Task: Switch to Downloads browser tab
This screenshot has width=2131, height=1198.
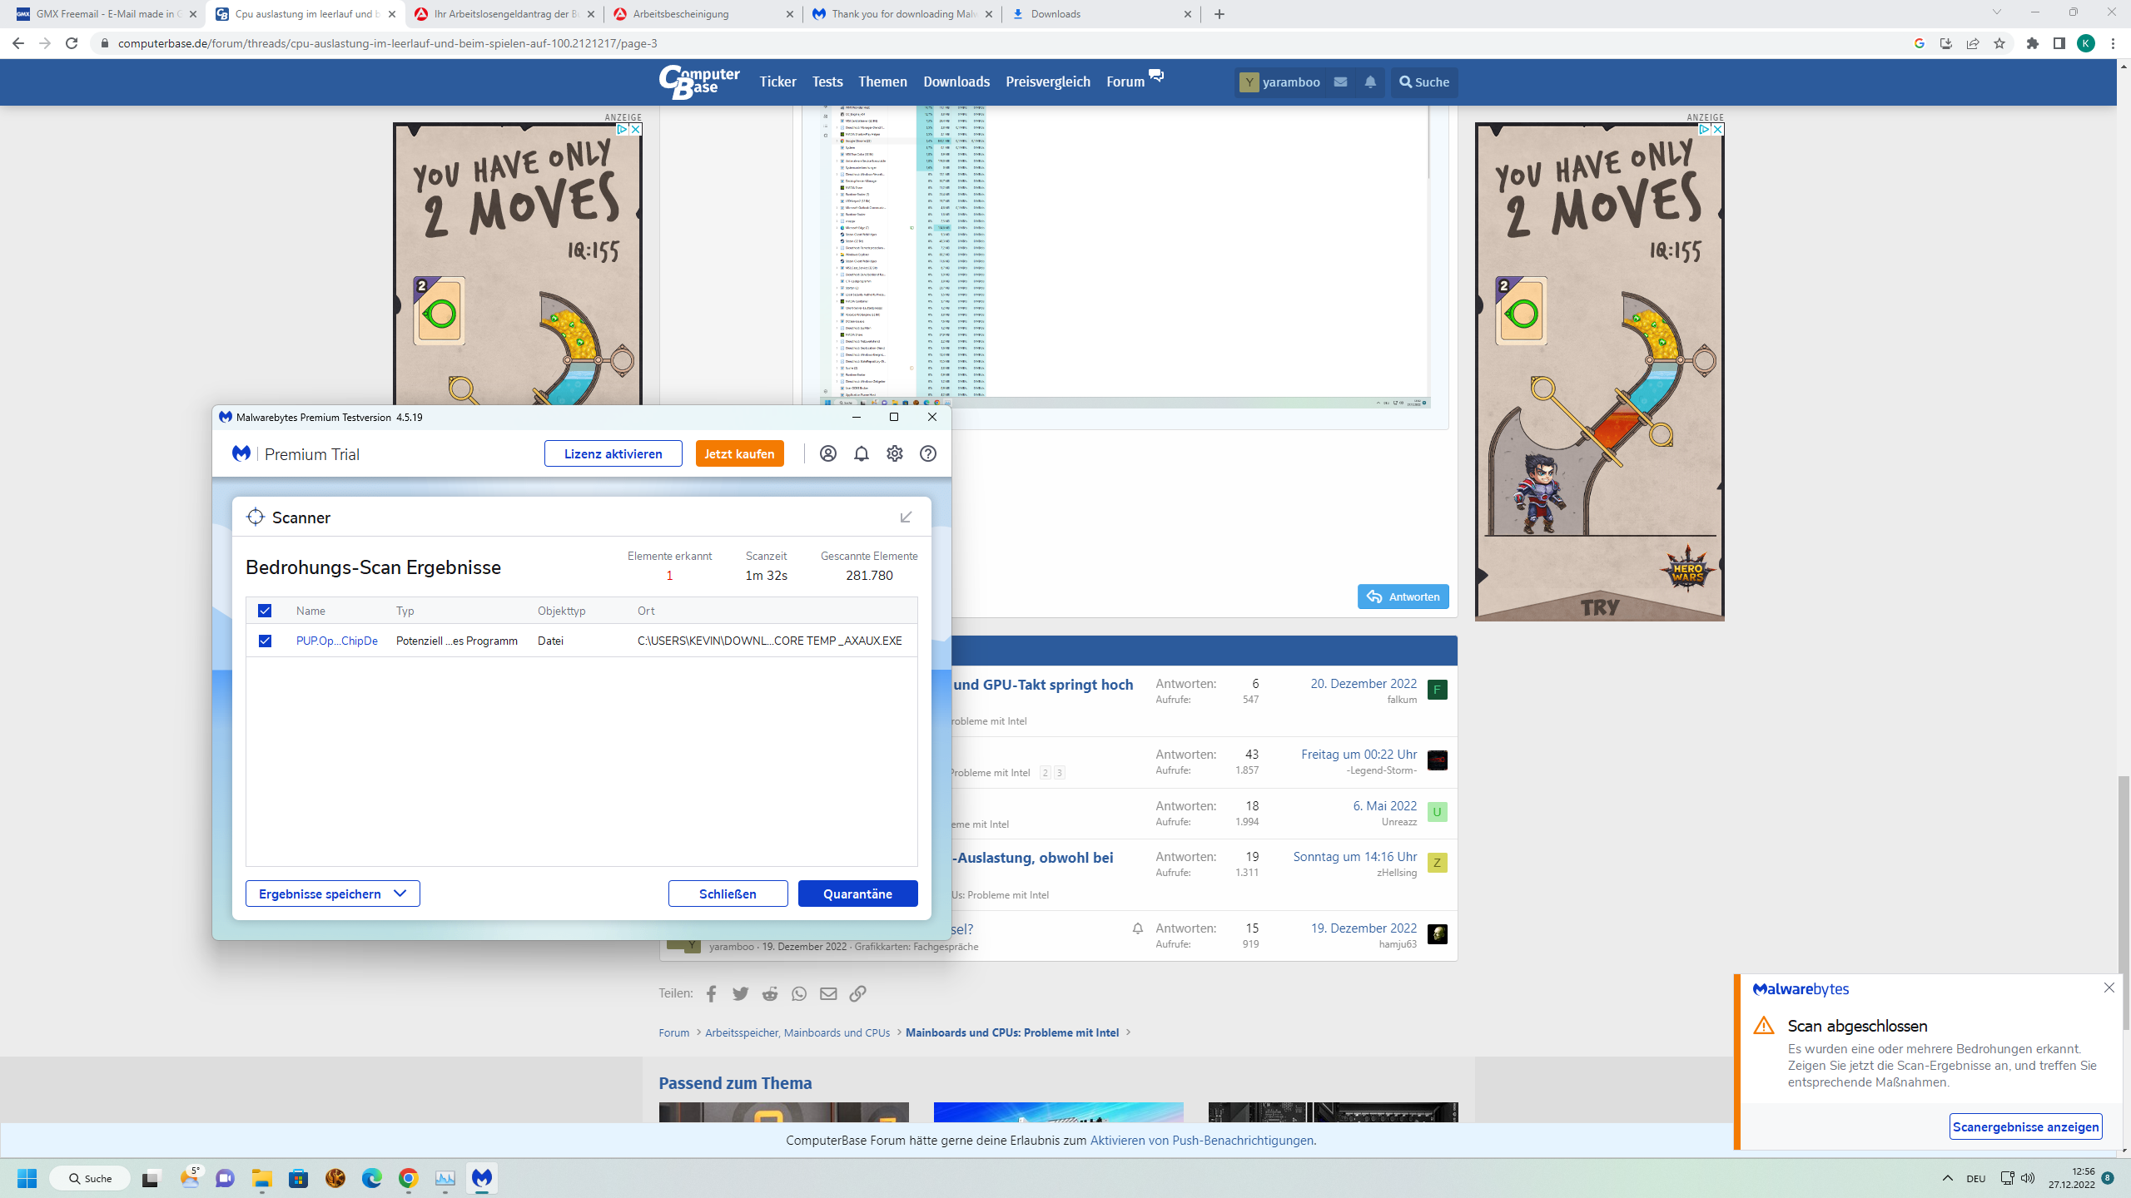Action: [x=1102, y=14]
